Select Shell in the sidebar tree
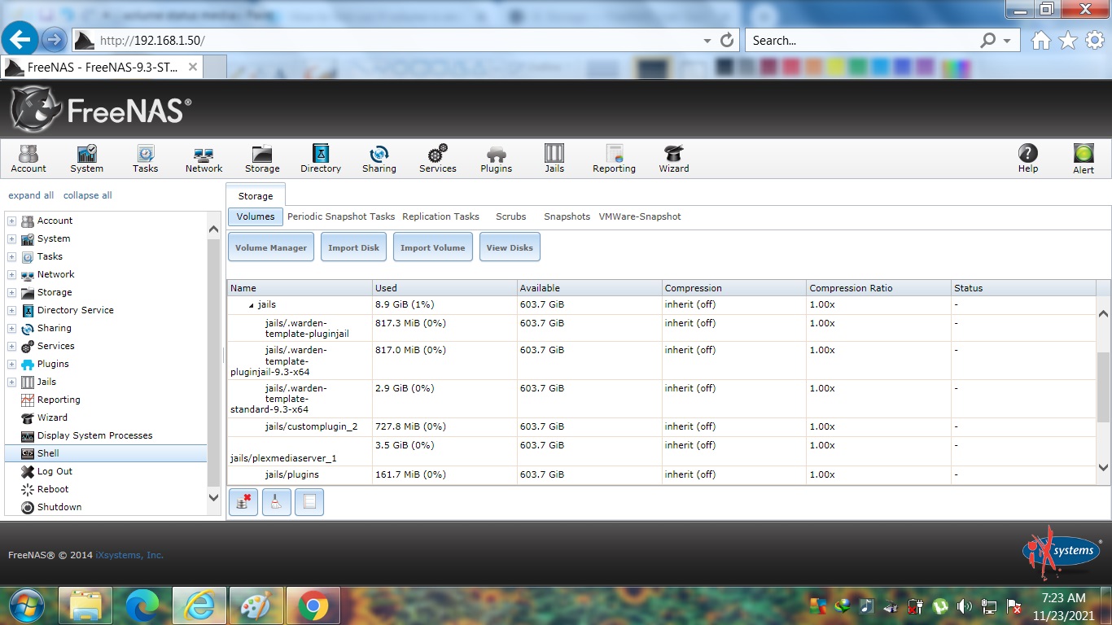1112x625 pixels. 107,453
